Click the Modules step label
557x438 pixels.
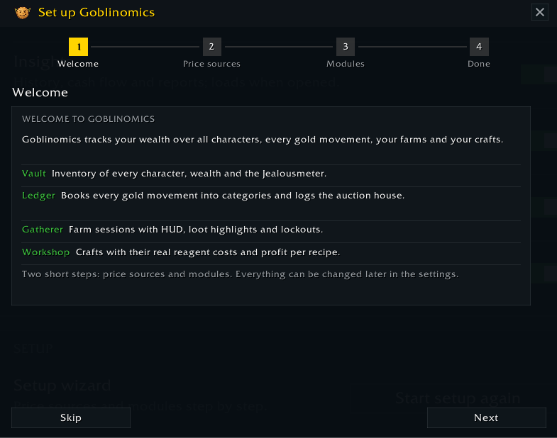tap(346, 64)
